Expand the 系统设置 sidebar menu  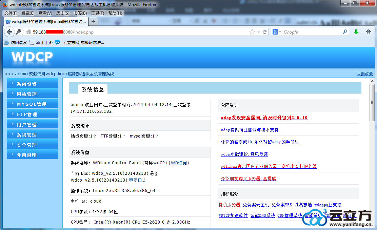coord(33,84)
